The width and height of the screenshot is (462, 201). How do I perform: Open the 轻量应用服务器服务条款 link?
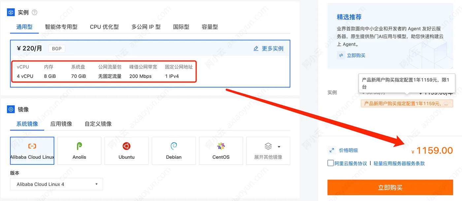[399, 163]
